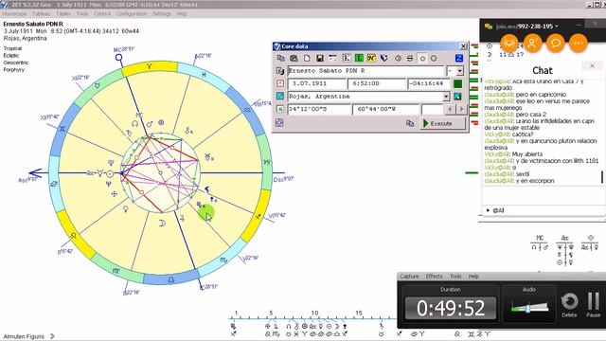
Task: Click the date field 3.07.1911
Action: (x=316, y=83)
